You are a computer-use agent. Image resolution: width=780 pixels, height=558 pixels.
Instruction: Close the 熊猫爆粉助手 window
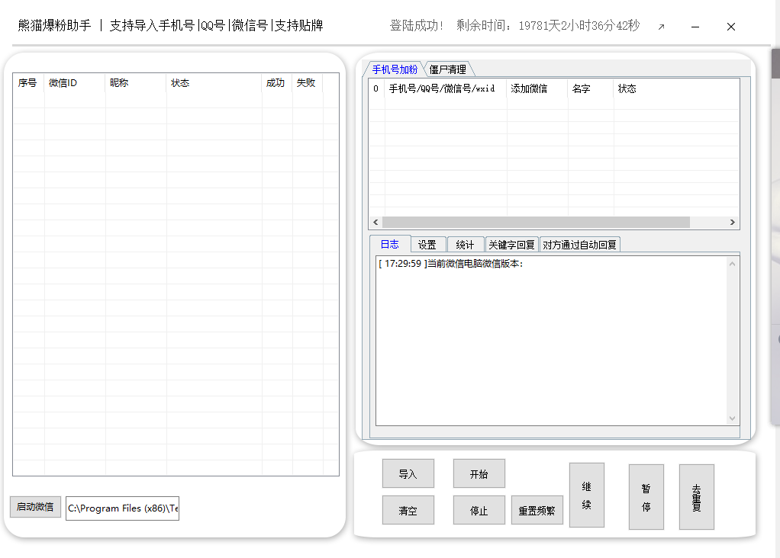(x=730, y=27)
